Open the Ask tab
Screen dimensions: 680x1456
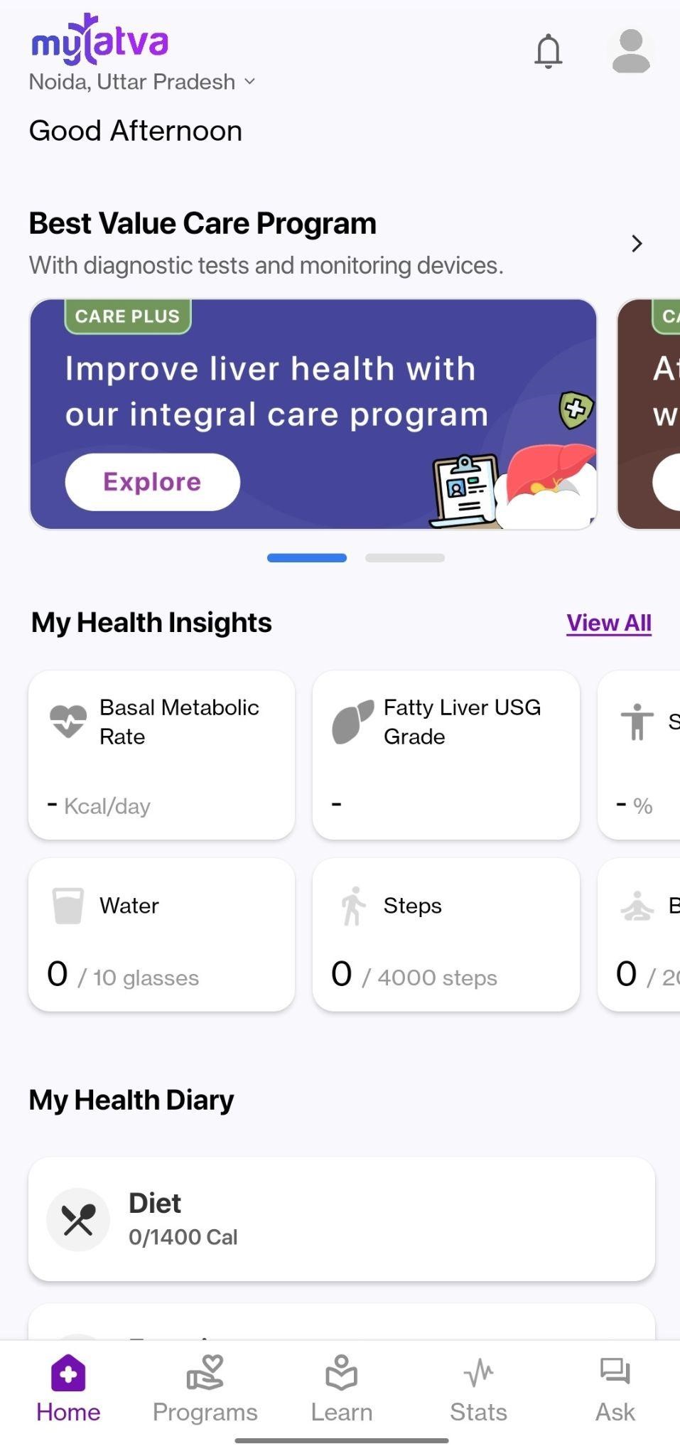coord(615,1388)
